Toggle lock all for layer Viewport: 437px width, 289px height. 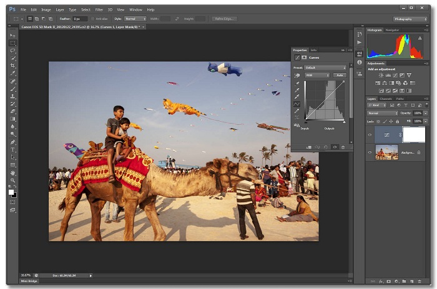[398, 122]
